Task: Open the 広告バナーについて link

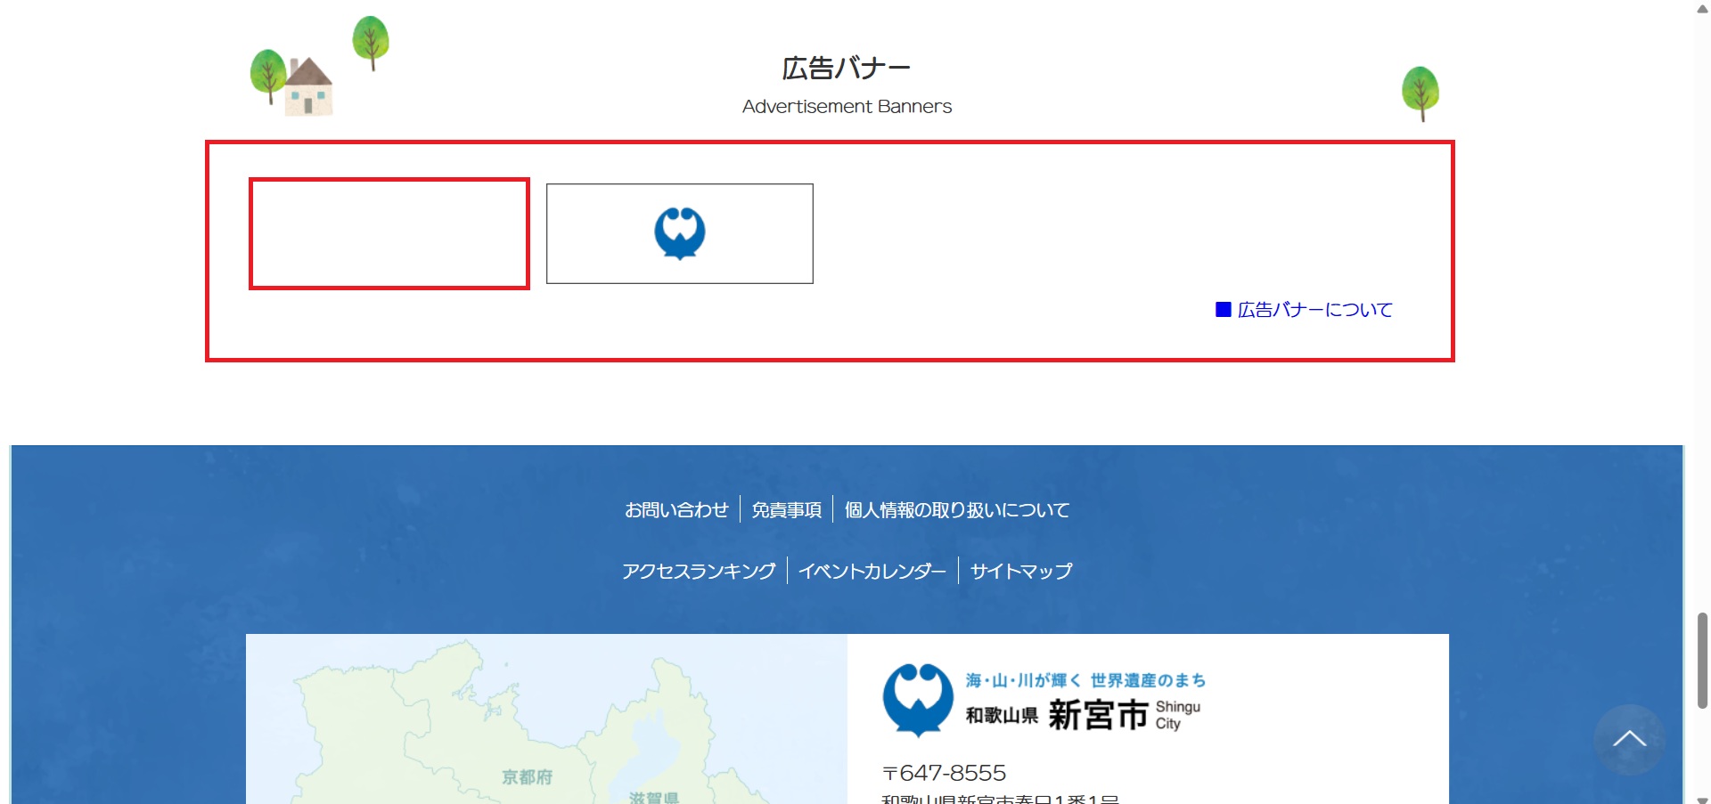Action: (x=1314, y=310)
